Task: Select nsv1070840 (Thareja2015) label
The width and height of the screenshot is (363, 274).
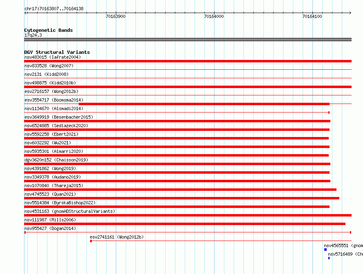Action: [x=54, y=186]
